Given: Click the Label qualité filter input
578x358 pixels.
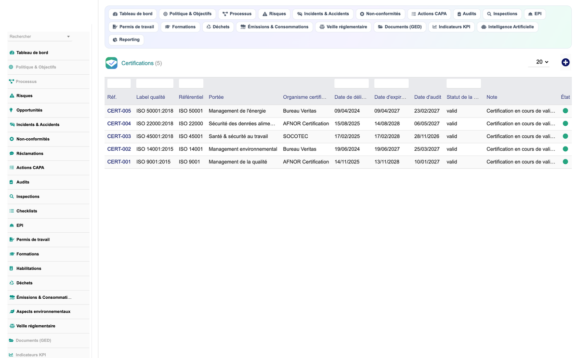Looking at the screenshot, I should coord(155,83).
